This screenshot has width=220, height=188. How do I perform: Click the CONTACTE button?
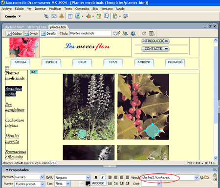coord(155,49)
